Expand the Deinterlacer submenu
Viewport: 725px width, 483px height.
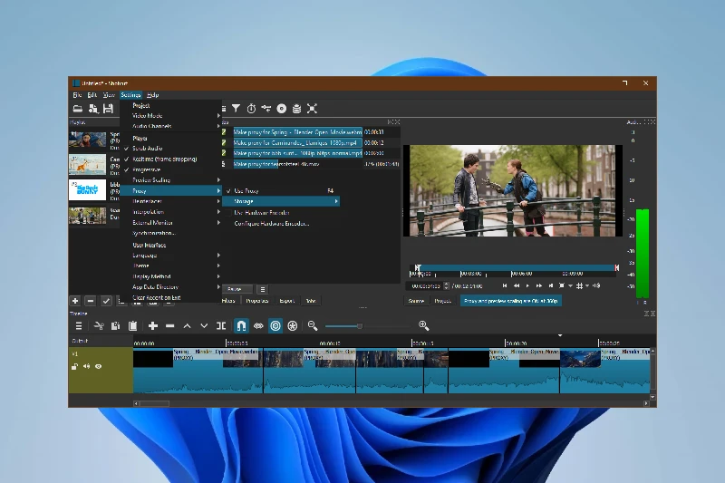click(170, 201)
